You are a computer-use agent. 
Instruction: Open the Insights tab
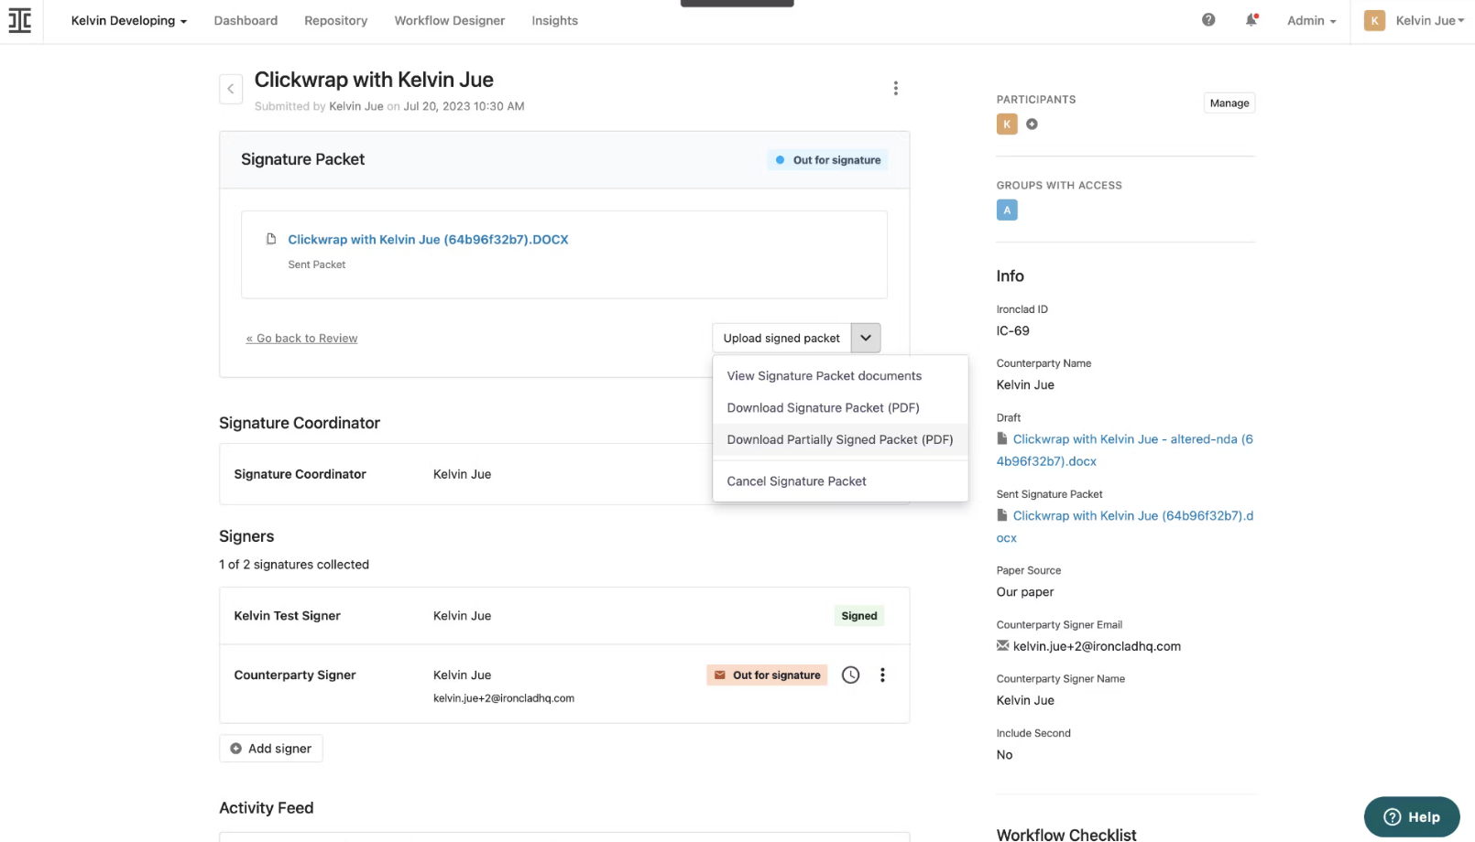point(555,20)
